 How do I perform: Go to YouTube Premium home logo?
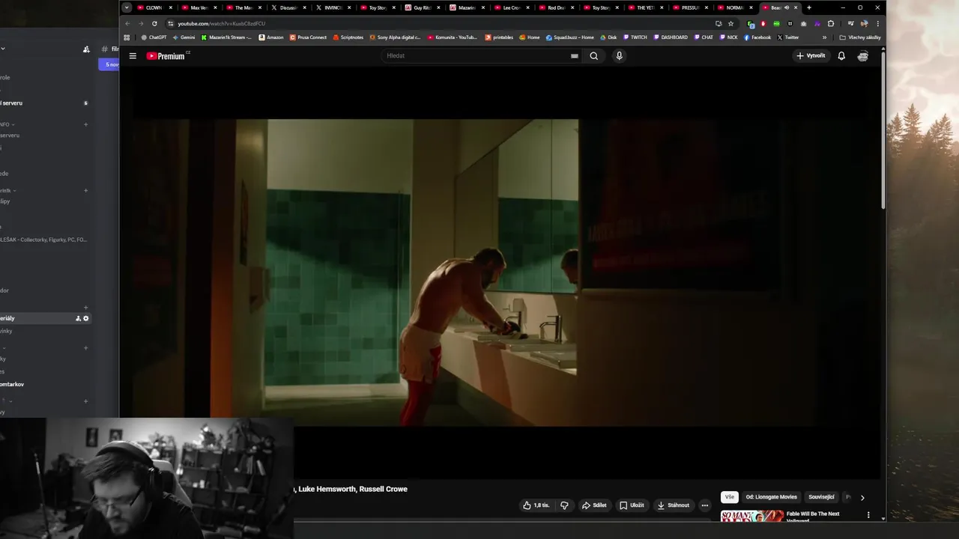tap(166, 56)
